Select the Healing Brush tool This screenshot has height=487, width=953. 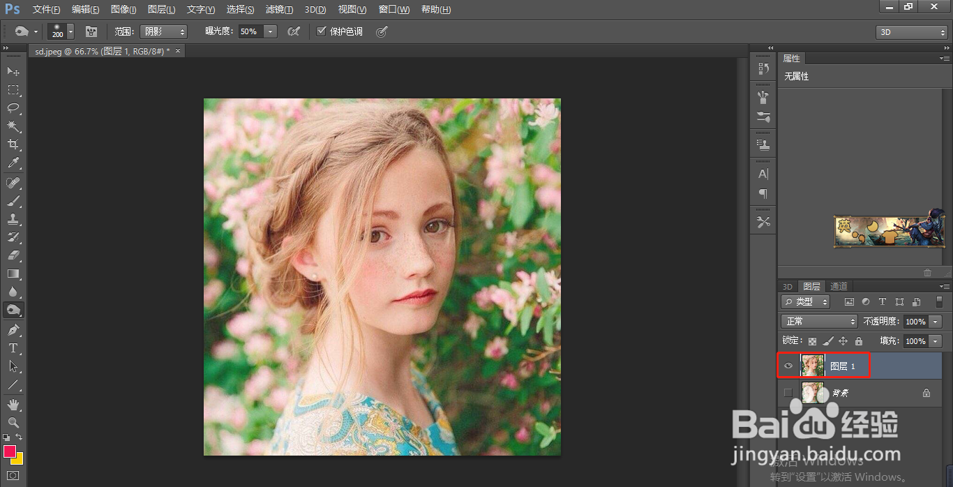pos(13,182)
